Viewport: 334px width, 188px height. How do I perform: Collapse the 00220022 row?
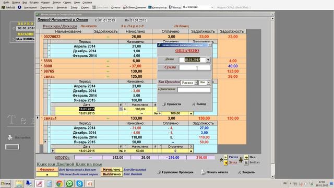42,37
